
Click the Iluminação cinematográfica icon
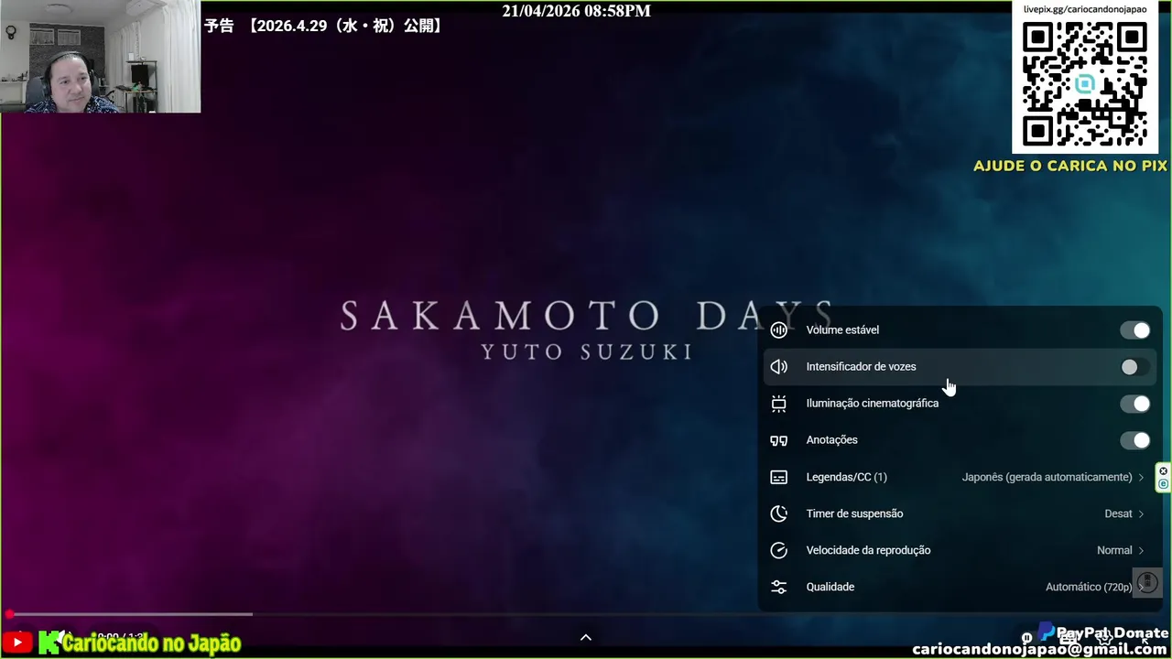pyautogui.click(x=778, y=404)
